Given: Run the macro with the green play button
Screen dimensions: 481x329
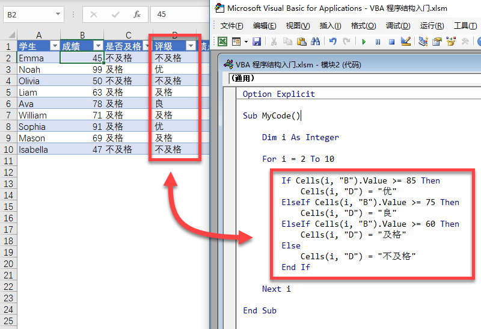Looking at the screenshot, I should [x=364, y=42].
